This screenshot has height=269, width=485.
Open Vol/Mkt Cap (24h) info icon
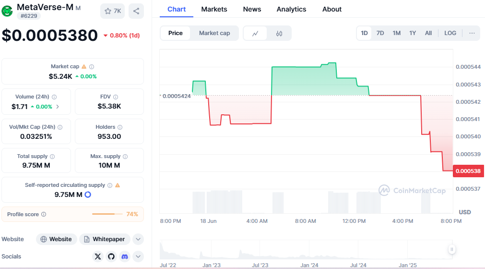coord(60,127)
